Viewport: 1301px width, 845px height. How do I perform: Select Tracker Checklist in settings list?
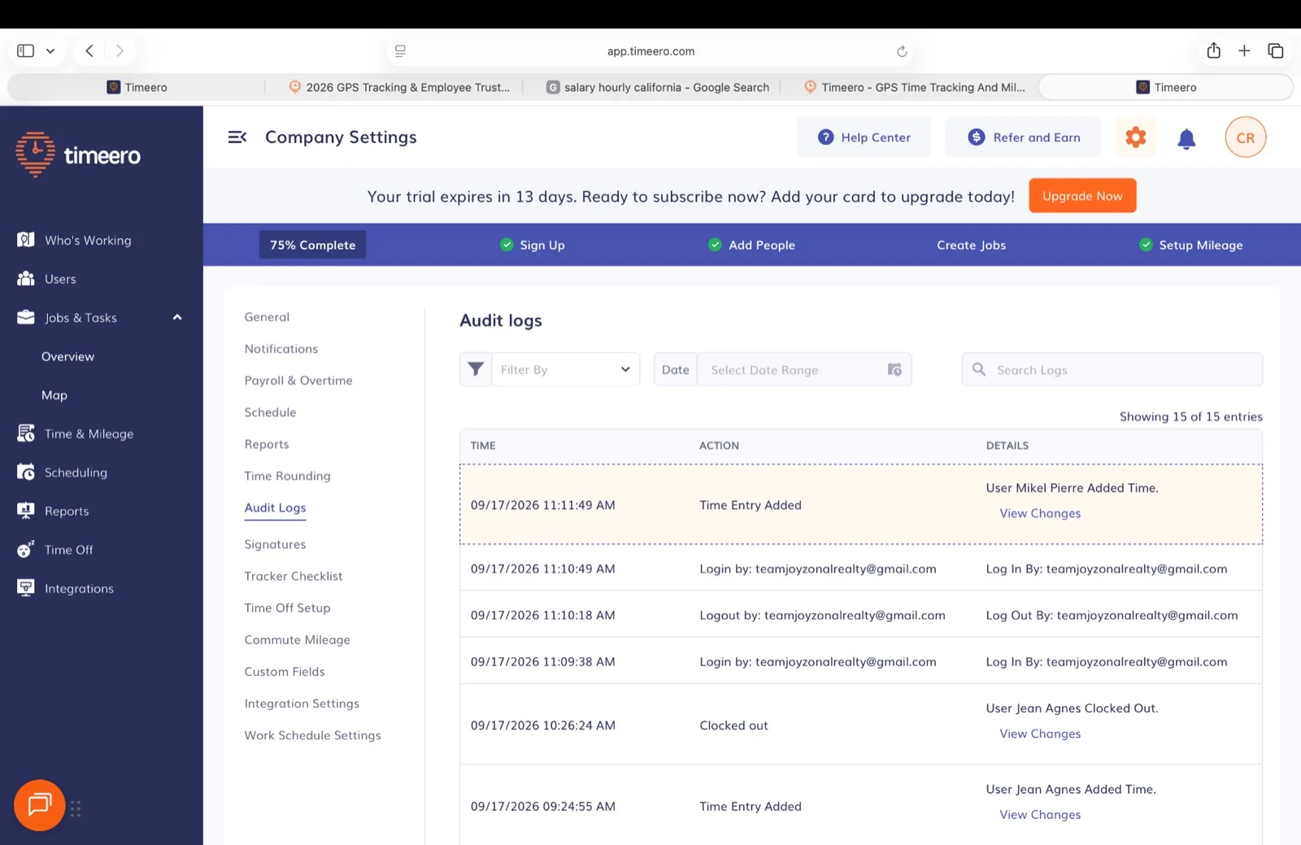click(294, 576)
